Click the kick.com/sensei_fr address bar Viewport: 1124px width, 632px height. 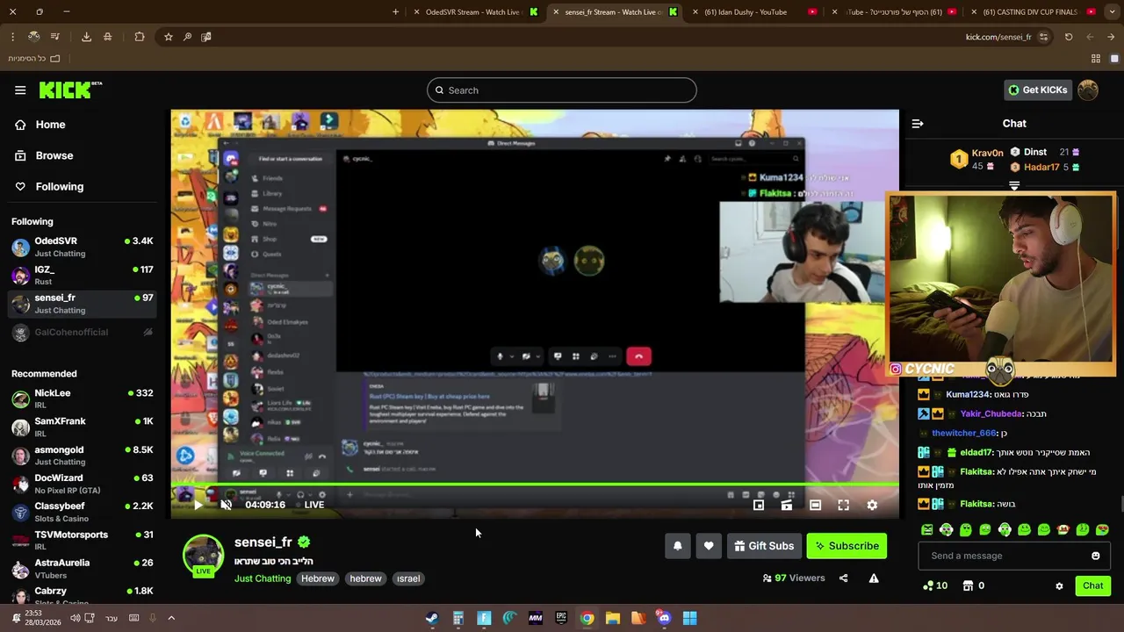[606, 37]
